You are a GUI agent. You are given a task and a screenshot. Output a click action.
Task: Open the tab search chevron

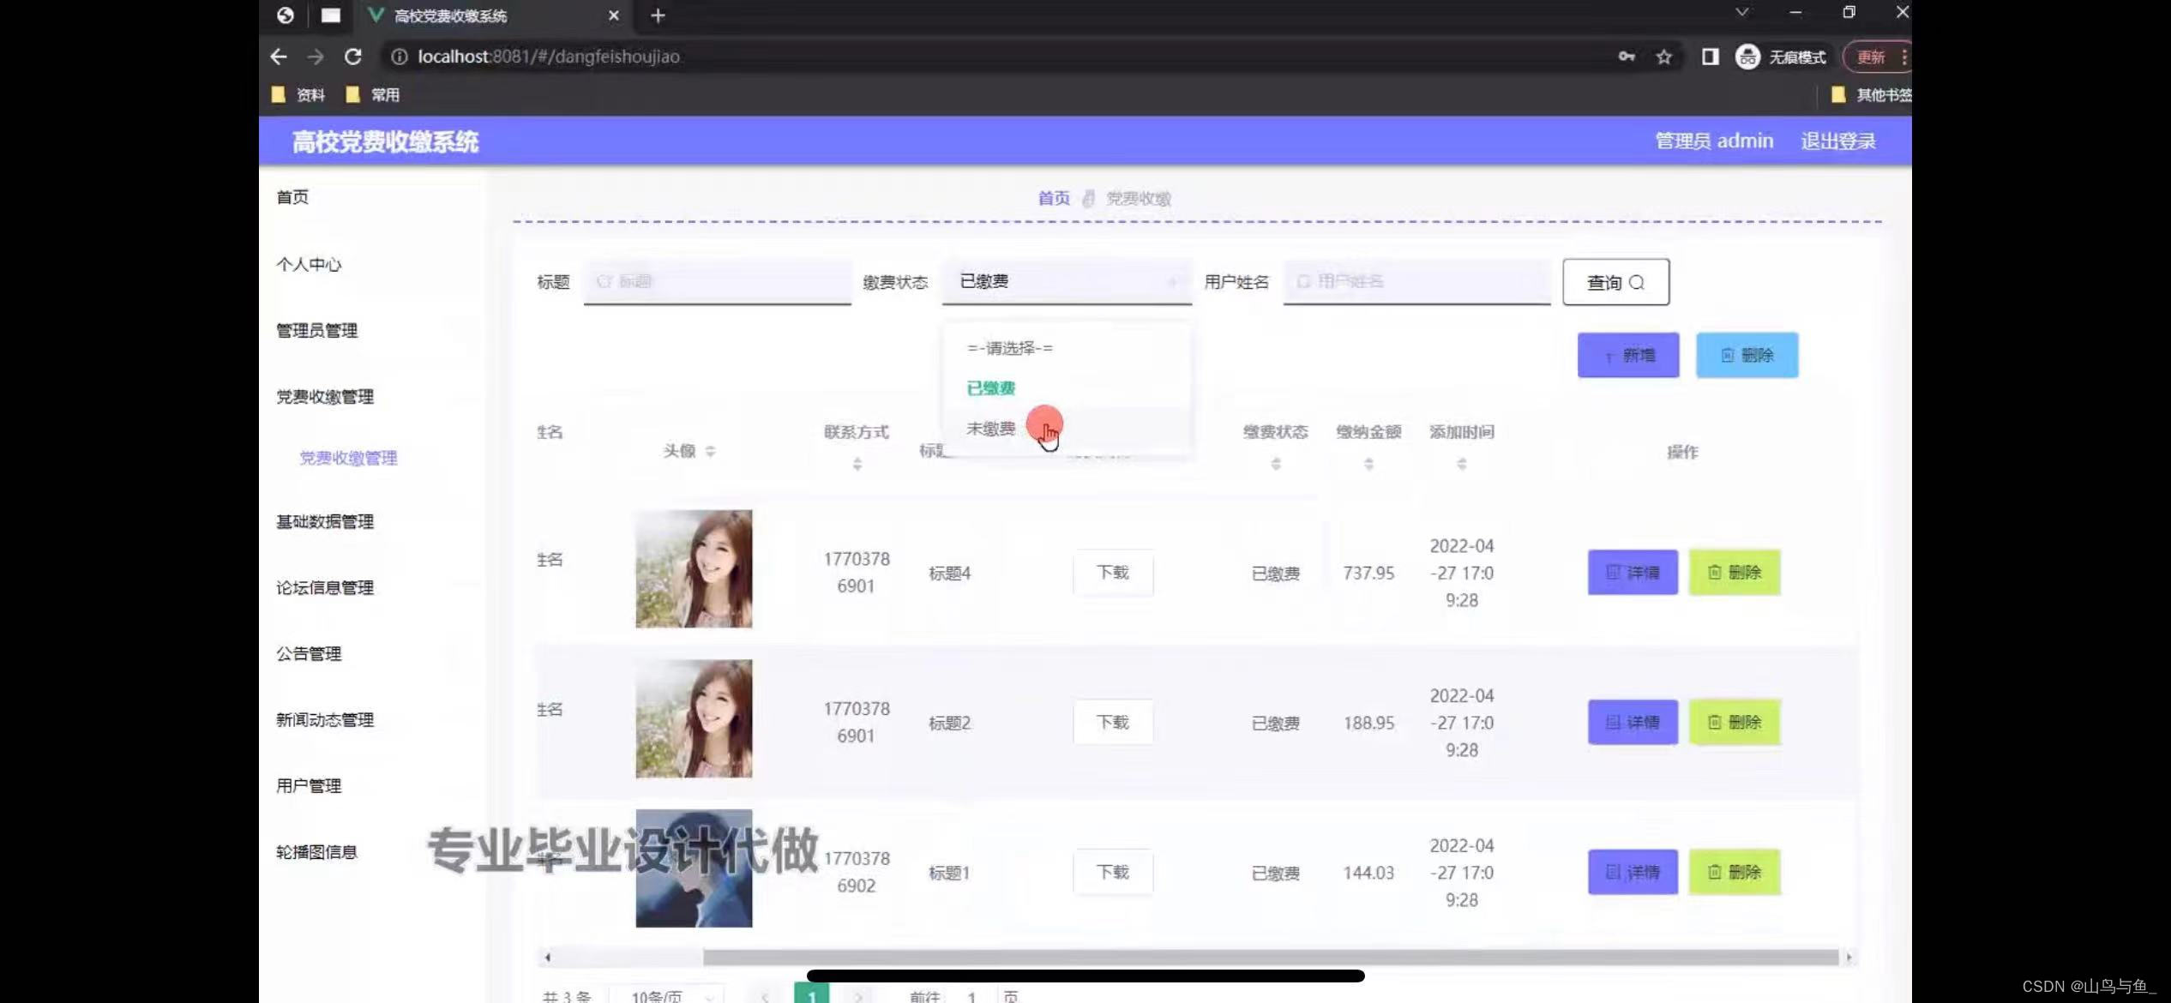click(x=1741, y=13)
